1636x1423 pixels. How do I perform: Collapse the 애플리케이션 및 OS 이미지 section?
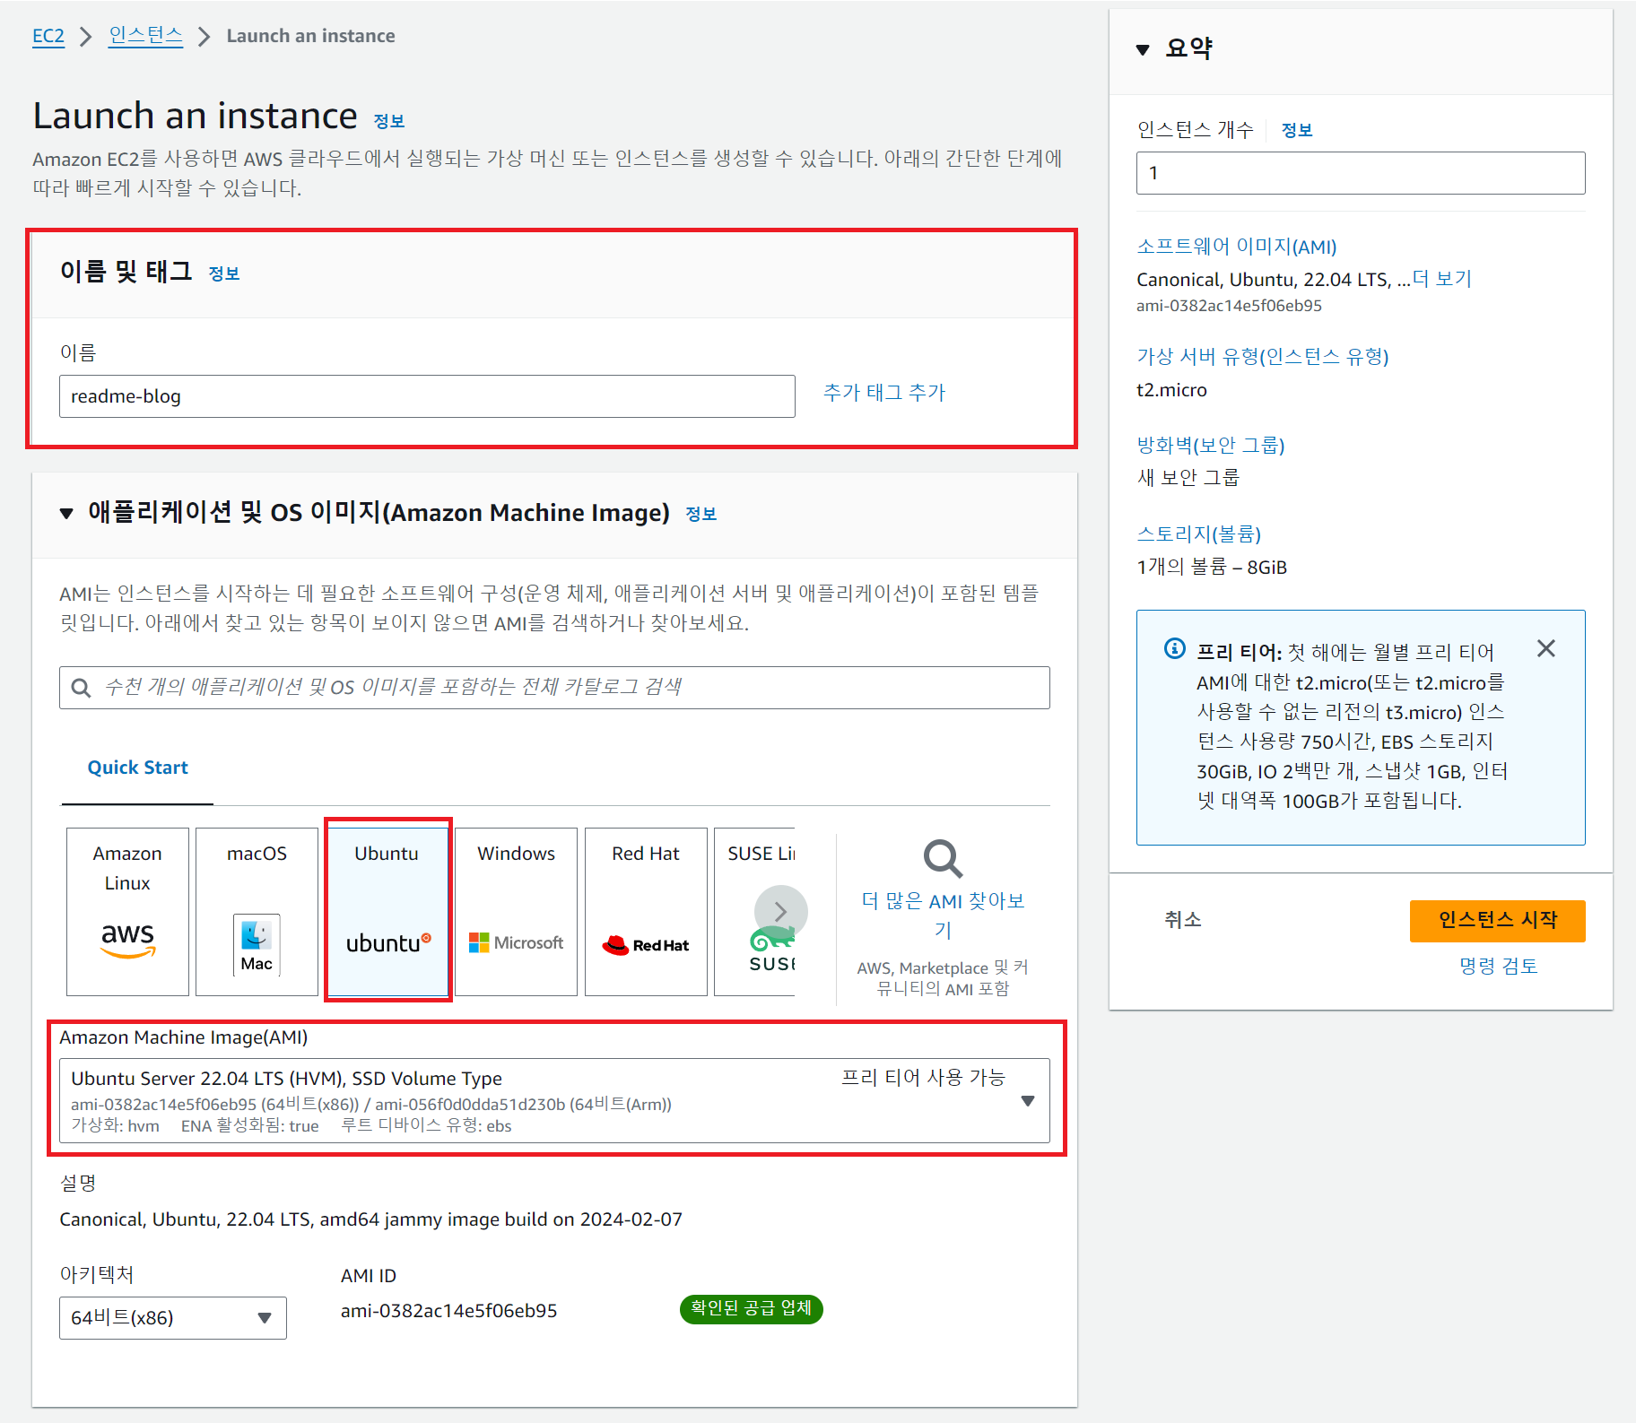(x=66, y=513)
